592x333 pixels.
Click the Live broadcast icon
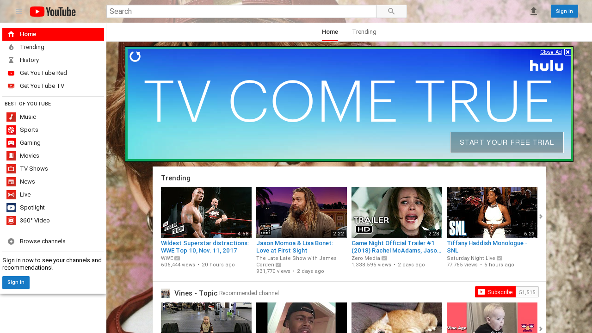(11, 195)
